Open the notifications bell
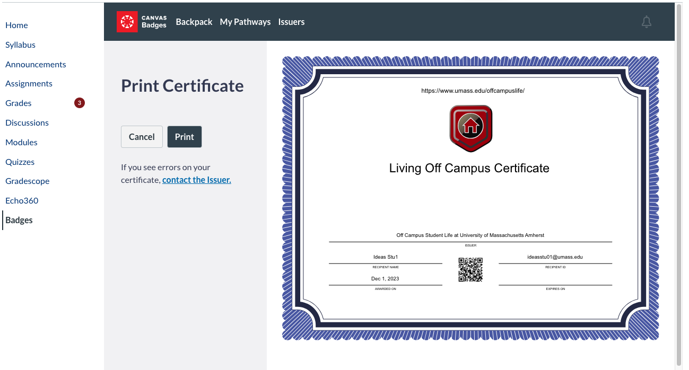 point(646,22)
